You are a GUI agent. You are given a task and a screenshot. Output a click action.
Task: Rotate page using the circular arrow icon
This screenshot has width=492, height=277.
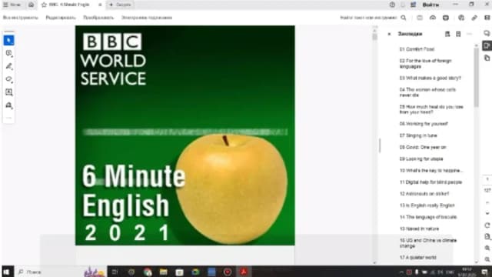(487, 225)
